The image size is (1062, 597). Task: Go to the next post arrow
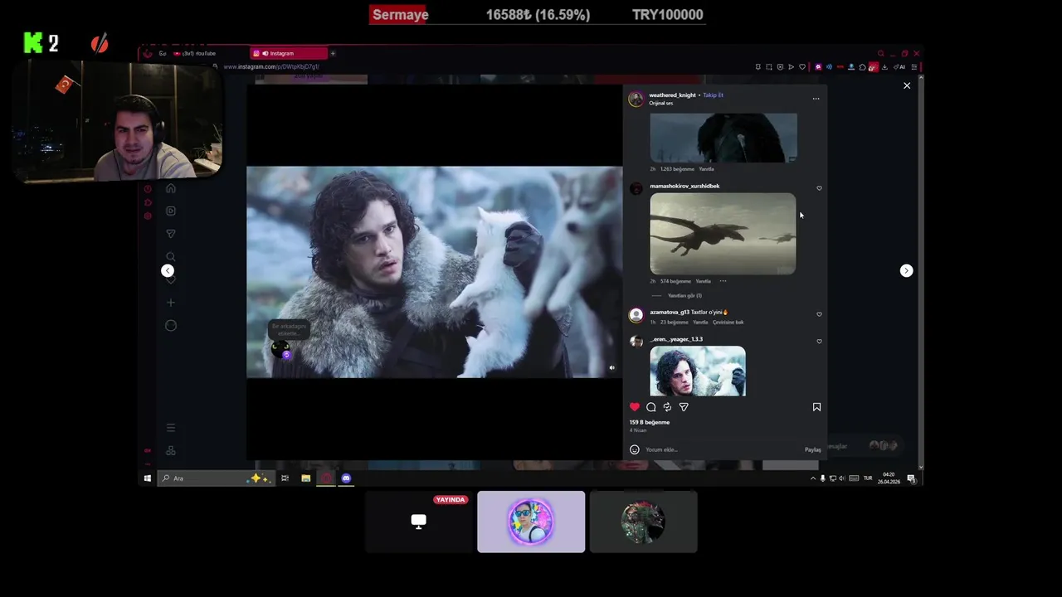click(906, 270)
